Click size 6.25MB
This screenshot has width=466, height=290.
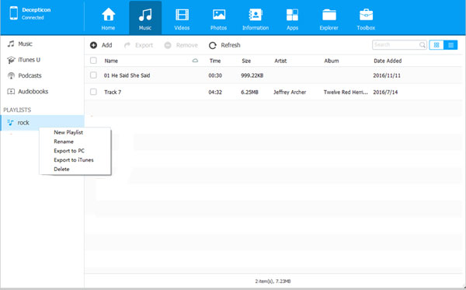coord(249,93)
